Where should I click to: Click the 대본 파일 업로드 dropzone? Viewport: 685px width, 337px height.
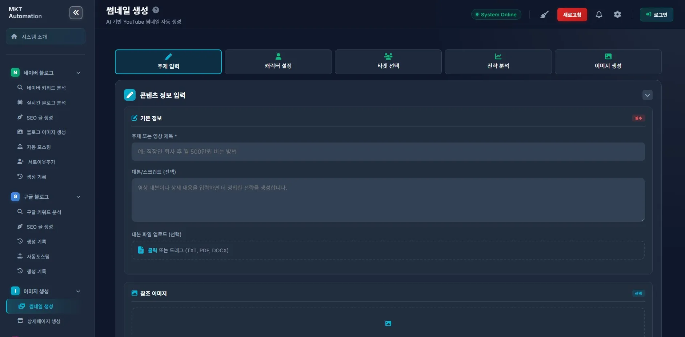click(388, 250)
